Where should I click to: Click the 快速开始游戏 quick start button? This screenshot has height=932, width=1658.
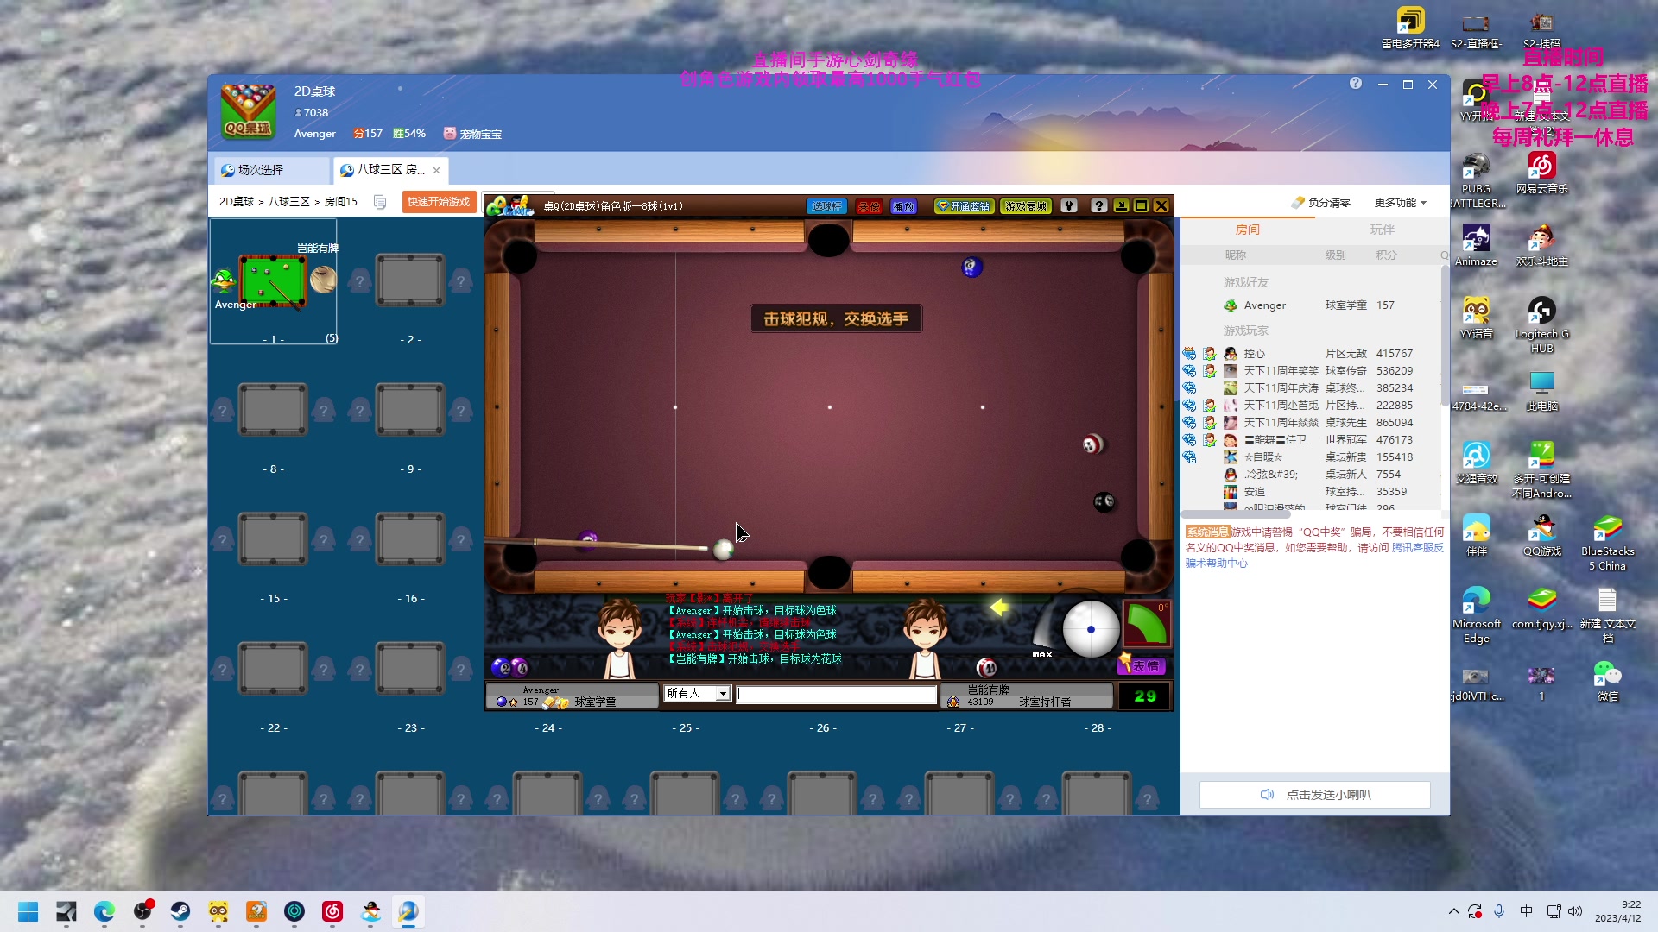439,202
